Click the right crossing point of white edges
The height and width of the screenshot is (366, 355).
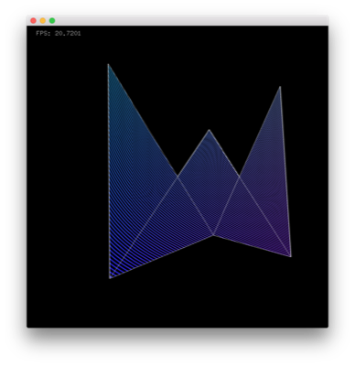(x=240, y=176)
